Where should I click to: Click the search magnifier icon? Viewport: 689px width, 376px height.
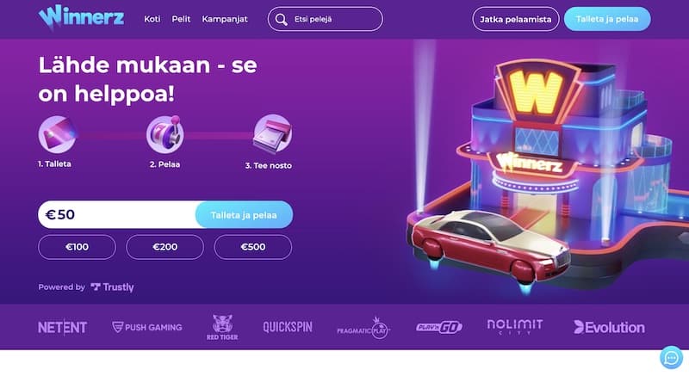point(282,19)
